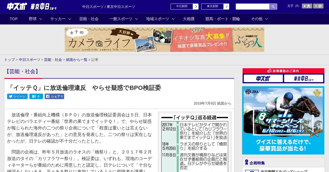Open the 地域スポーツ menu
The width and height of the screenshot is (329, 172).
click(x=158, y=19)
